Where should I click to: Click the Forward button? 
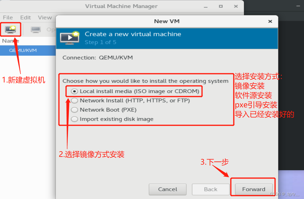pyautogui.click(x=254, y=189)
